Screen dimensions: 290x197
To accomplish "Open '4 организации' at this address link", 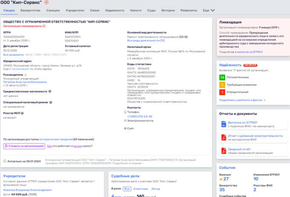I will pyautogui.click(x=19, y=69).
